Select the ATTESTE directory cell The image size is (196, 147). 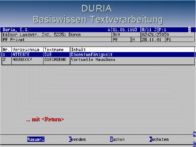pos(21,55)
